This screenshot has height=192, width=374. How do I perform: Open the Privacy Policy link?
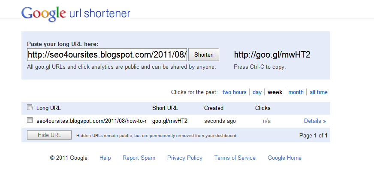pos(184,158)
